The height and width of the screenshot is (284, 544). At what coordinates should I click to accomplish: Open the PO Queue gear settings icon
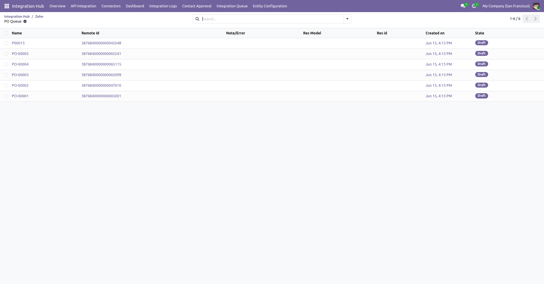point(25,21)
